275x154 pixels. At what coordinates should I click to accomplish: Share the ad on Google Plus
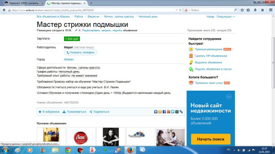(x=168, y=112)
